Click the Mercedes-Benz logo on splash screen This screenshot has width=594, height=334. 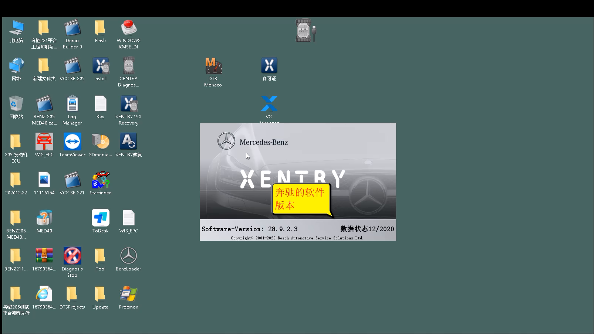(226, 141)
